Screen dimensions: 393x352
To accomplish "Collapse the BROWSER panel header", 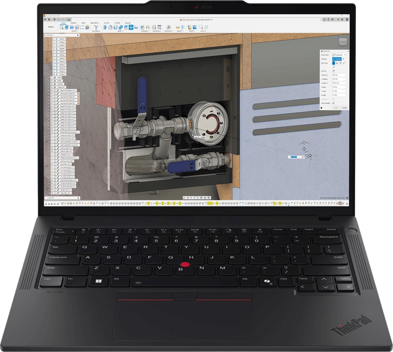I will 45,35.
